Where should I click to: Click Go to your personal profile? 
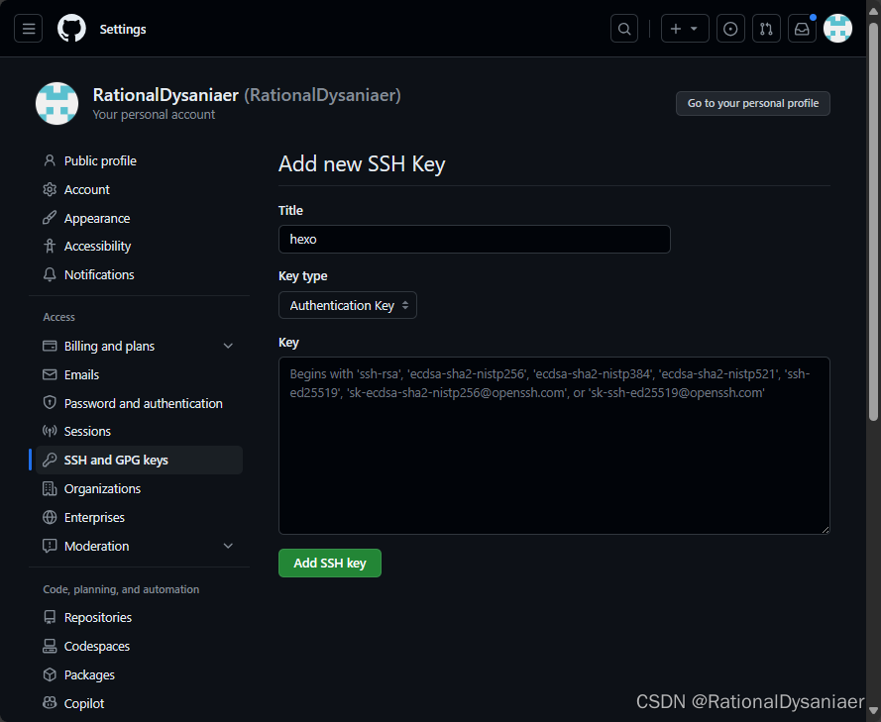tap(753, 103)
